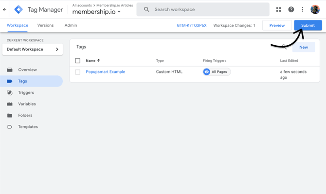Click the Type column header
326x194 pixels.
160,61
